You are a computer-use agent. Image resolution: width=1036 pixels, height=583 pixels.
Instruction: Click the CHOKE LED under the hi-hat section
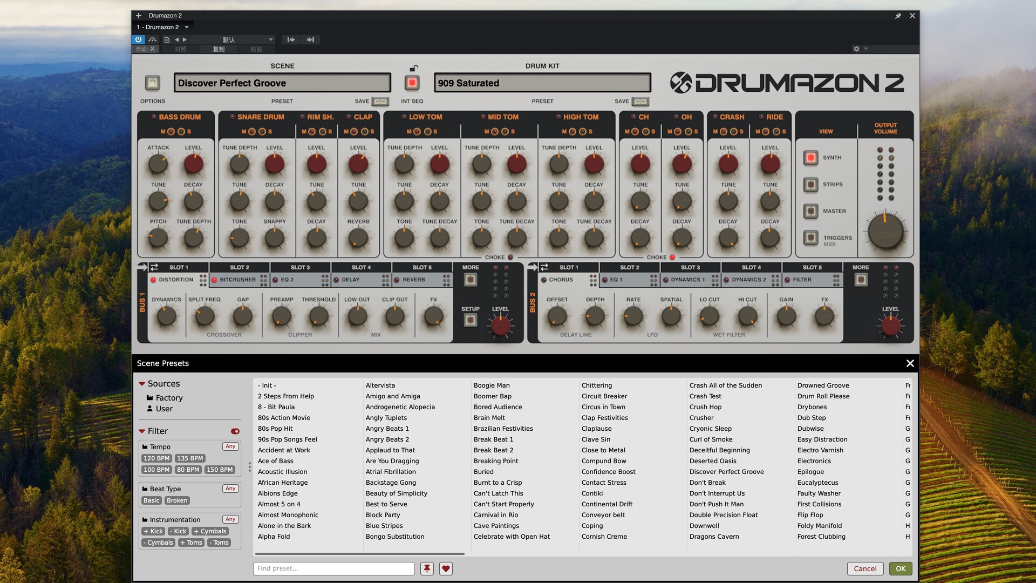coord(672,257)
